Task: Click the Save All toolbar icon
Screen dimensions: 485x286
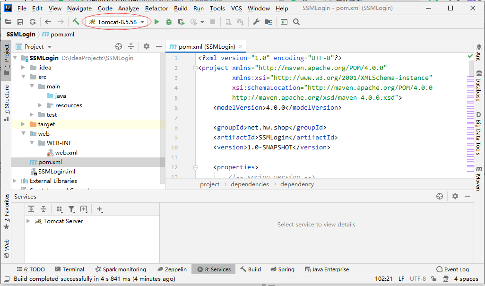Action: tap(20, 22)
